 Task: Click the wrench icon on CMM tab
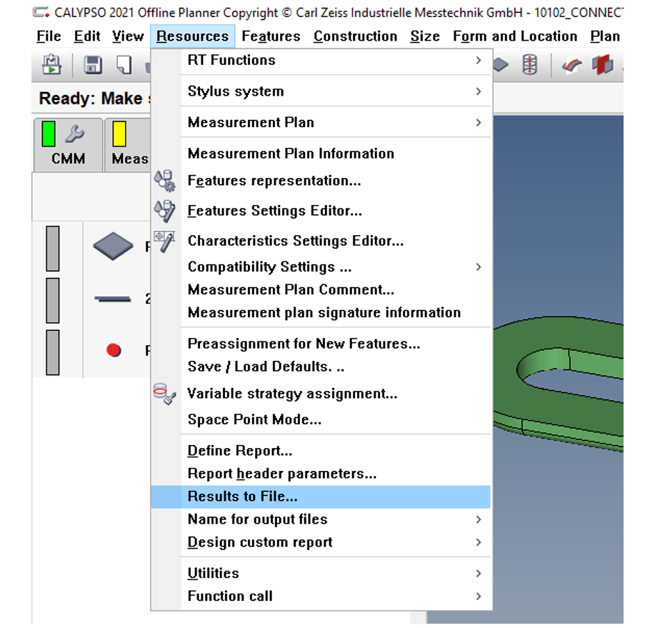75,134
